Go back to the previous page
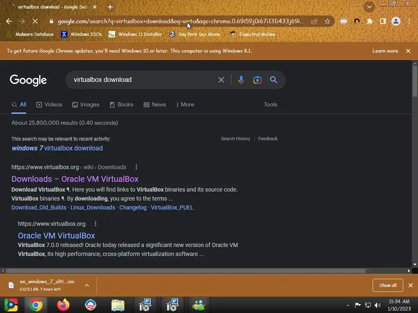The image size is (418, 313). click(9, 21)
